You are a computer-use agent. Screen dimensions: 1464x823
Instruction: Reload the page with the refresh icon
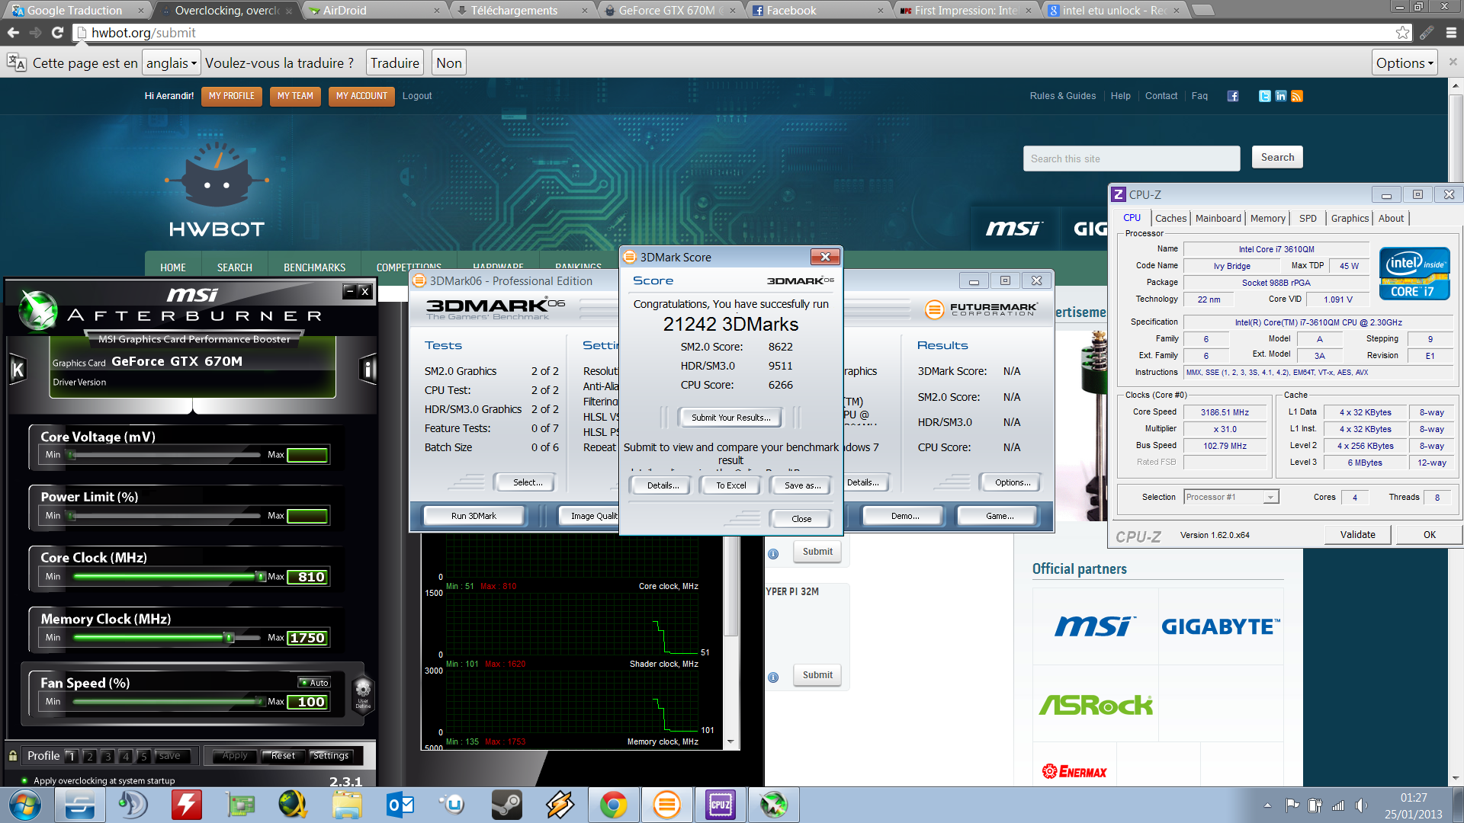tap(57, 33)
